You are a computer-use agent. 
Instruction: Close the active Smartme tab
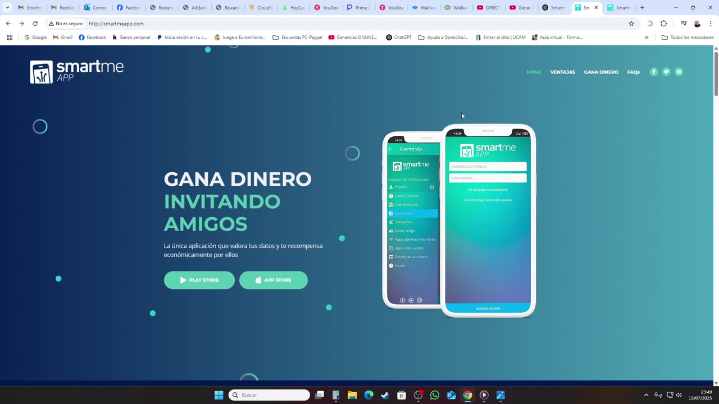pyautogui.click(x=596, y=8)
